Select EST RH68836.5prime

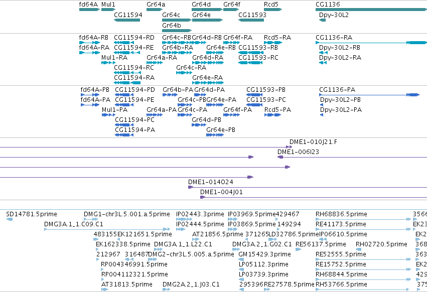363,219
